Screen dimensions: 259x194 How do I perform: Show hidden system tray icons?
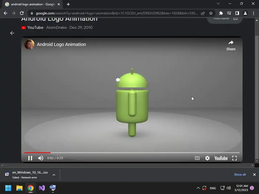pyautogui.click(x=198, y=188)
